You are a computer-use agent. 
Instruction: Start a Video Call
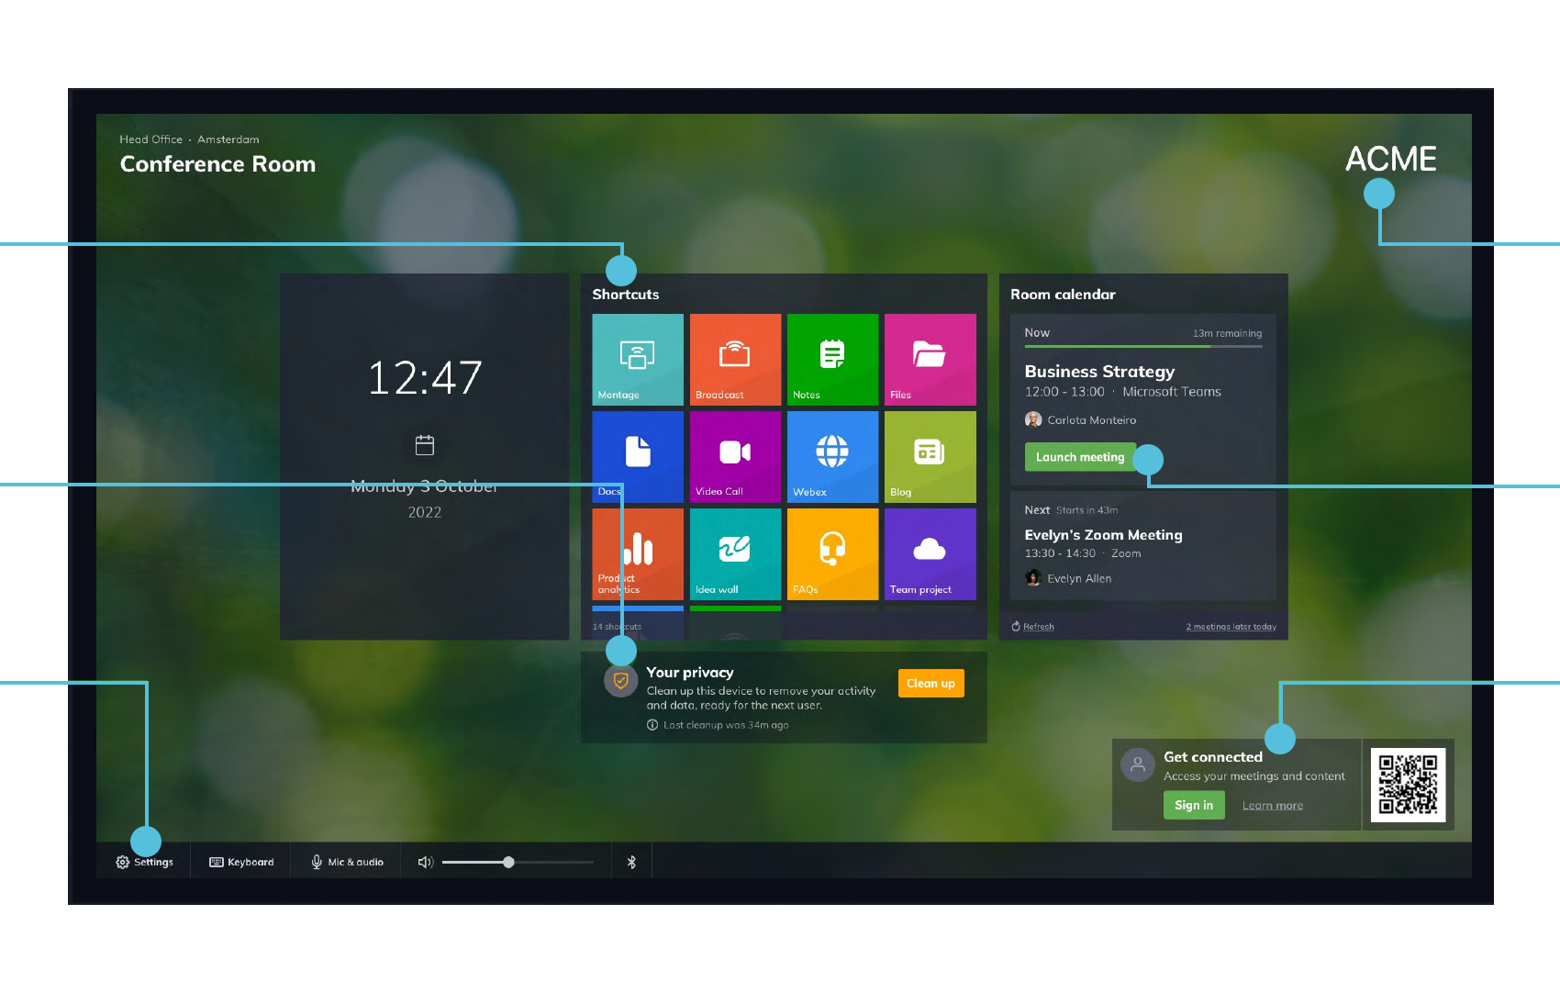[x=734, y=456]
